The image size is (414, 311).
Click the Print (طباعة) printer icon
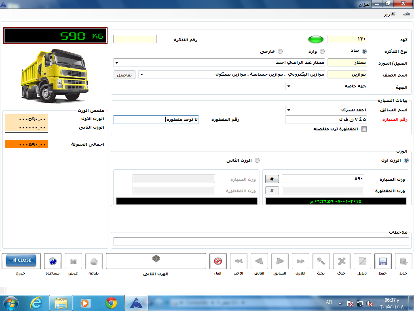(94, 261)
